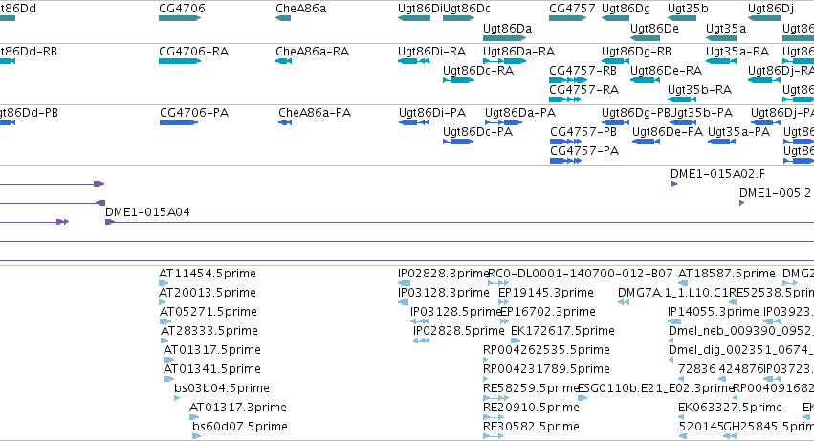The image size is (814, 441).
Task: Click the Ugt86De-RA transcript
Action: click(x=645, y=80)
